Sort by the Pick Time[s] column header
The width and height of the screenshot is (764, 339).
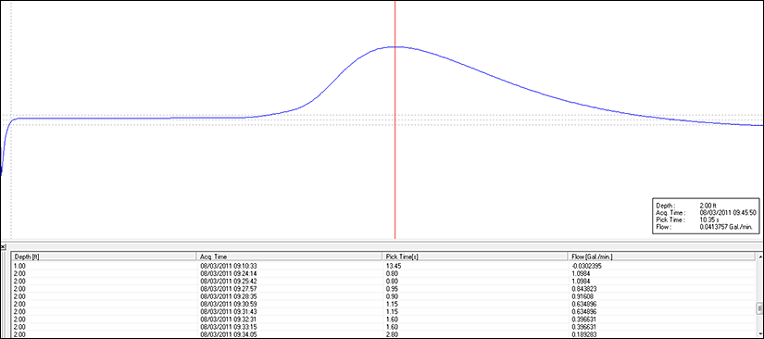coord(474,257)
